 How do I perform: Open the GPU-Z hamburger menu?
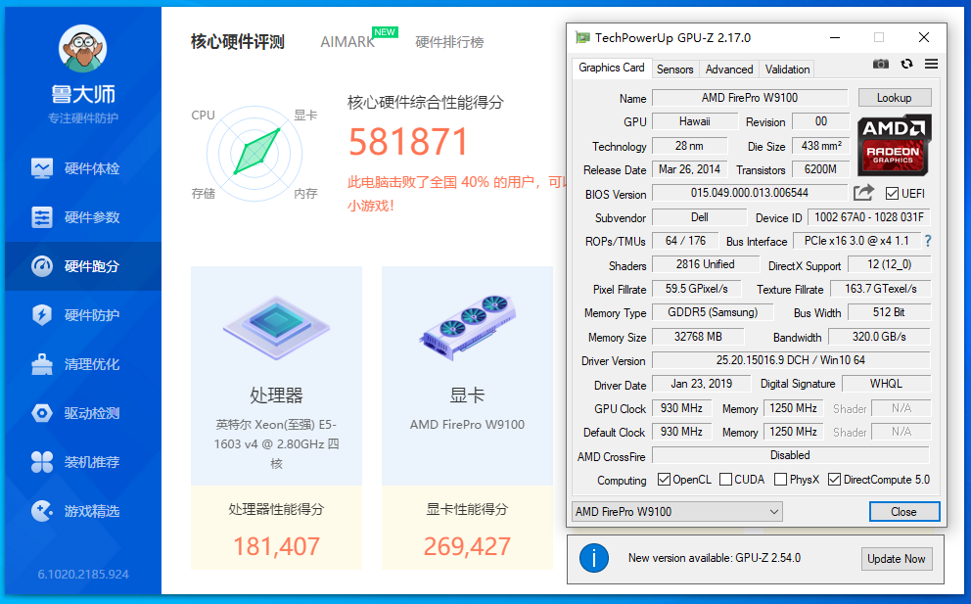tap(932, 64)
